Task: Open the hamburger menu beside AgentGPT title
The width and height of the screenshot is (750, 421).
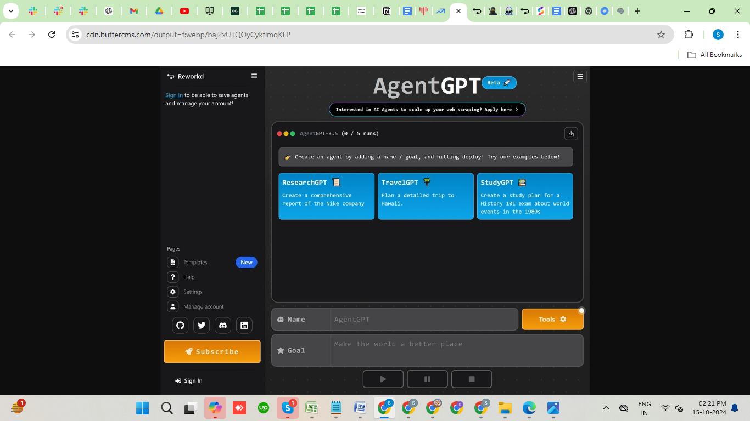Action: (x=580, y=76)
